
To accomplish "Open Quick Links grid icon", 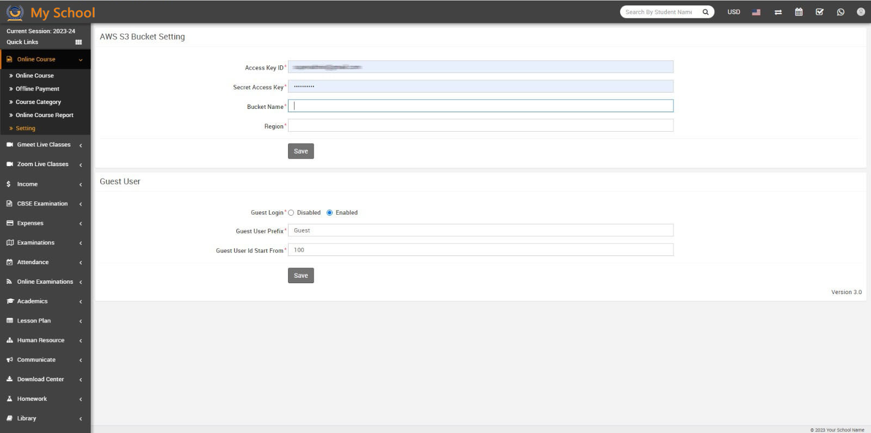I will pyautogui.click(x=78, y=42).
